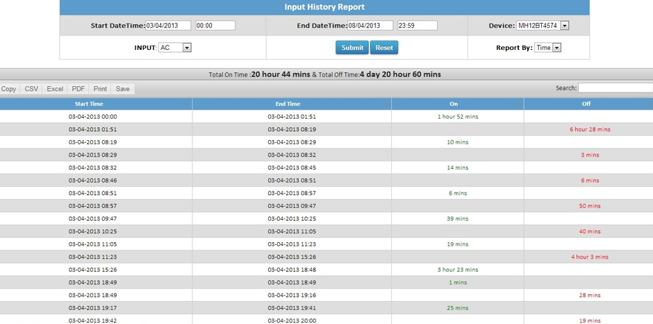Print the input history report
653x324 pixels.
click(100, 89)
